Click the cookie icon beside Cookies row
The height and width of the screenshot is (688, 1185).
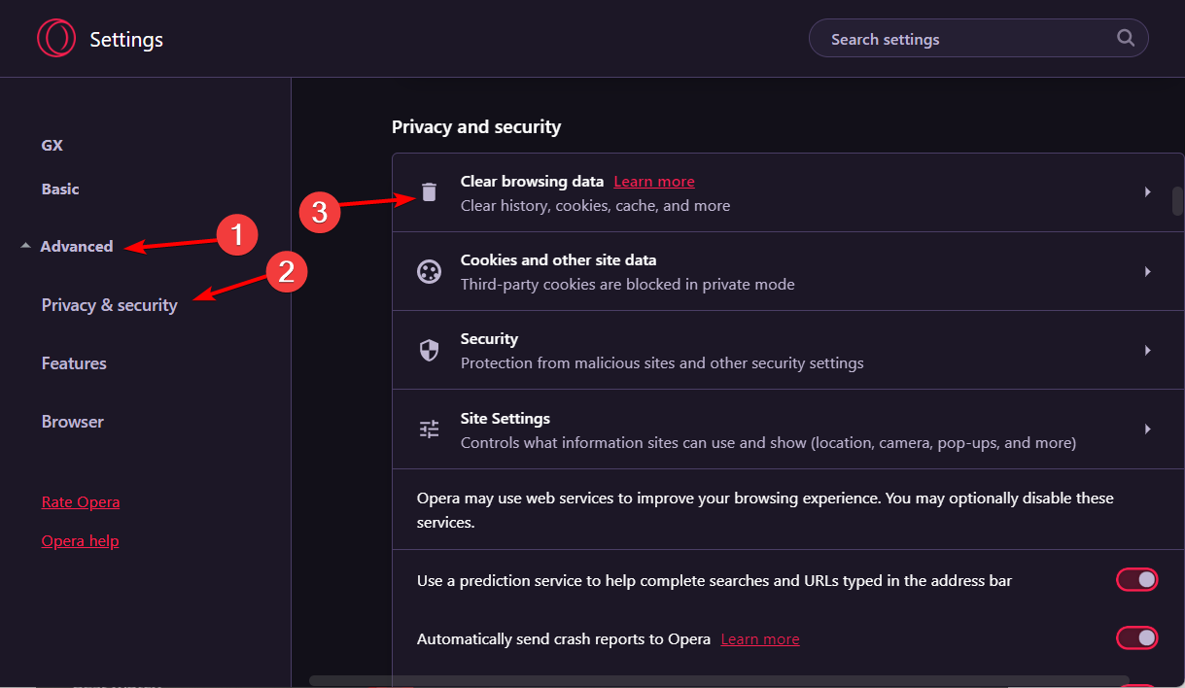pos(429,272)
